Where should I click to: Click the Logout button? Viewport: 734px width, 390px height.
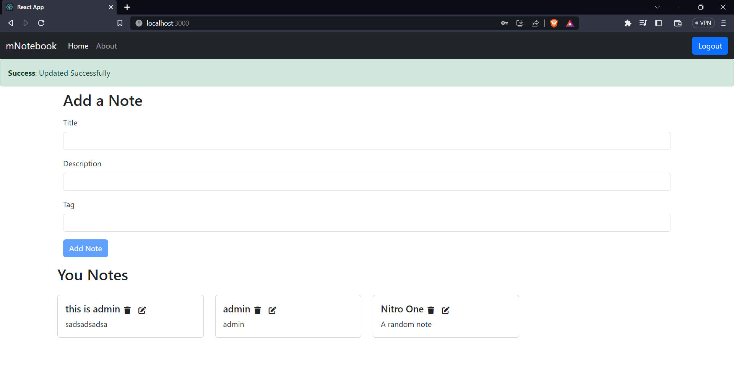pos(710,45)
